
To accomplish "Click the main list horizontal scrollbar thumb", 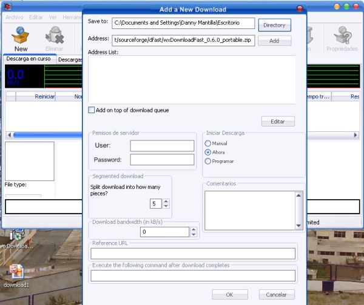I will tap(47, 135).
